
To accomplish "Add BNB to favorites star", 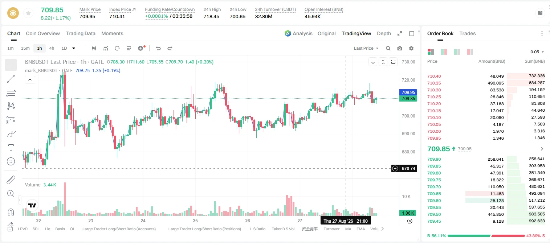I will coord(28,13).
